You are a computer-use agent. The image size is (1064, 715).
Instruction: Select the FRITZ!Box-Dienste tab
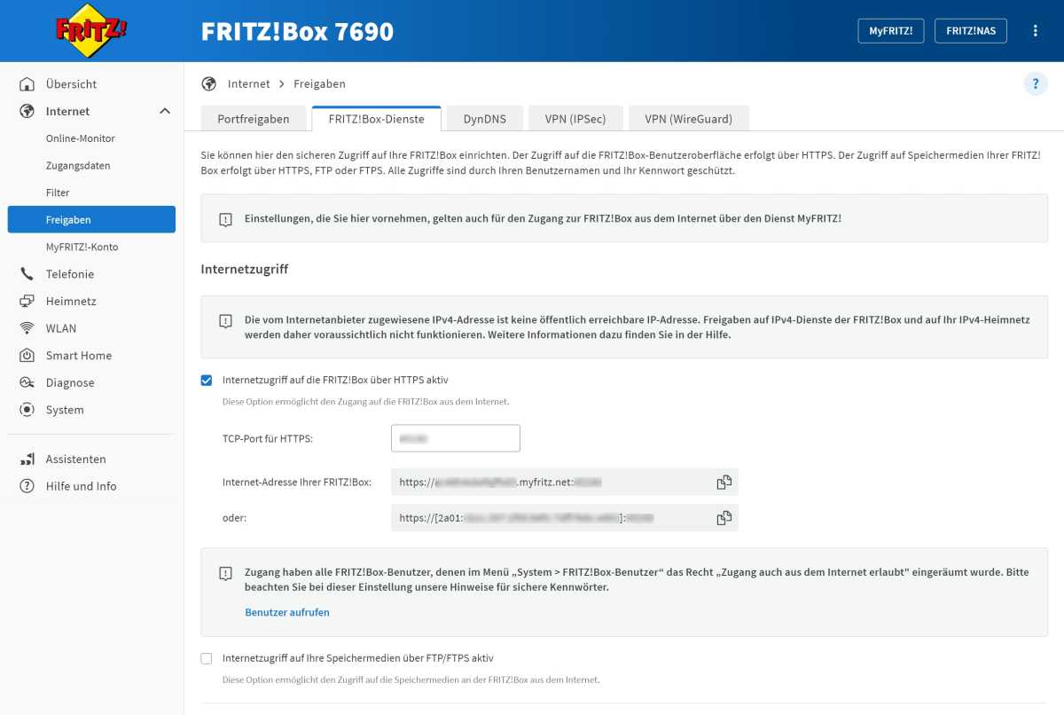(376, 119)
